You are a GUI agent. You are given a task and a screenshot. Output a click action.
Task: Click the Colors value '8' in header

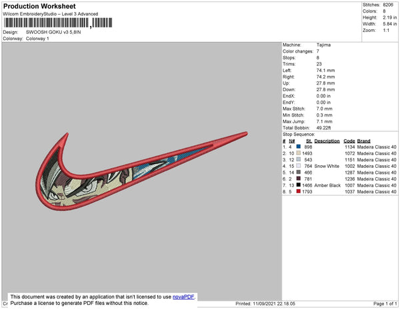tap(384, 11)
